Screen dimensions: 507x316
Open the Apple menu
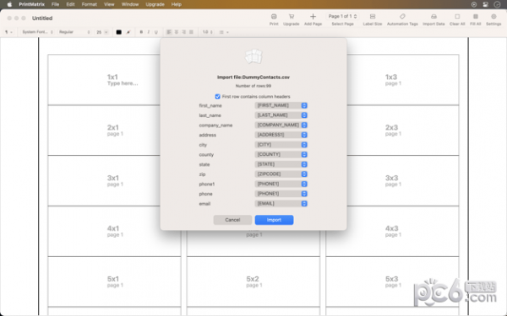(x=9, y=4)
